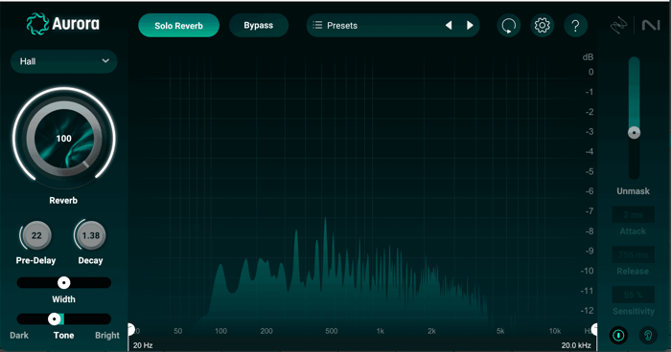671x352 pixels.
Task: Toggle the Bypass button
Action: point(259,25)
